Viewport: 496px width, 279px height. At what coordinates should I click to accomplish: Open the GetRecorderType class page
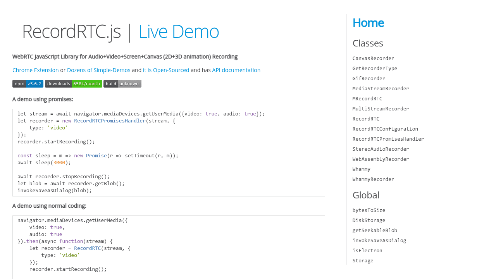click(375, 69)
